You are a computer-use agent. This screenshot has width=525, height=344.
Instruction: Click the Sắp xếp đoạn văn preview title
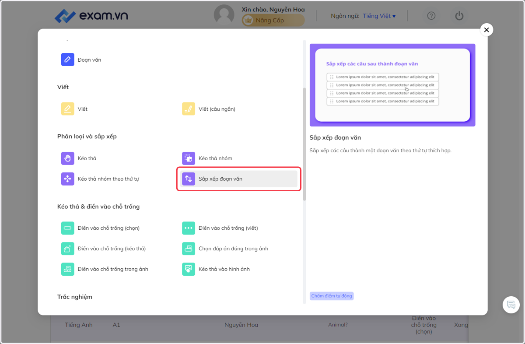pos(335,137)
